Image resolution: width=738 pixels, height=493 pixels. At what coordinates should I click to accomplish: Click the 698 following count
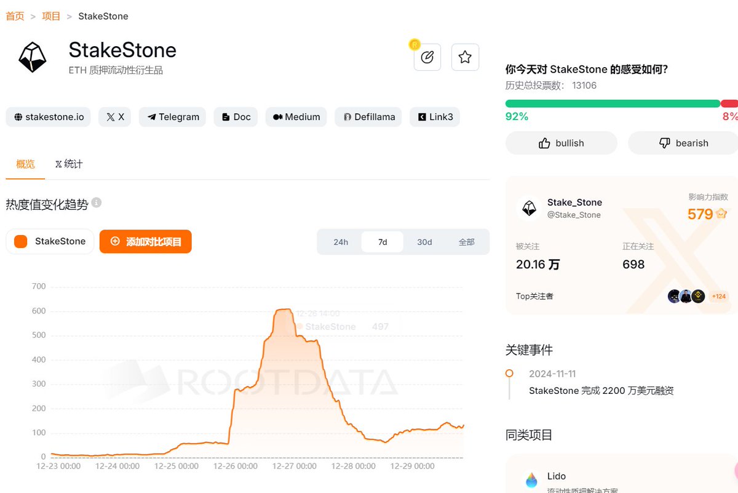tap(633, 264)
